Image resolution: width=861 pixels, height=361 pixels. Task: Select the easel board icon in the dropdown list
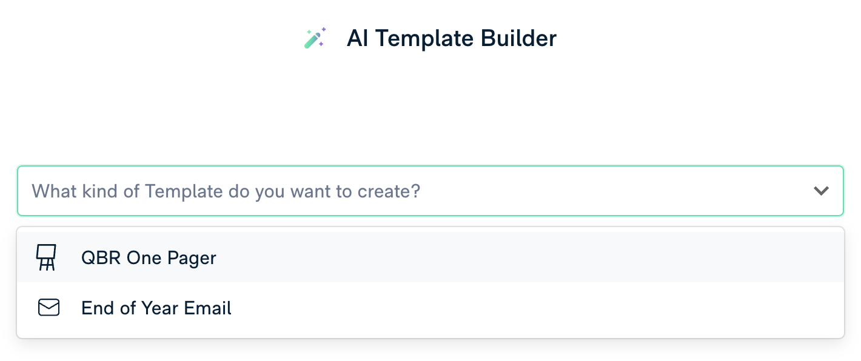tap(47, 257)
